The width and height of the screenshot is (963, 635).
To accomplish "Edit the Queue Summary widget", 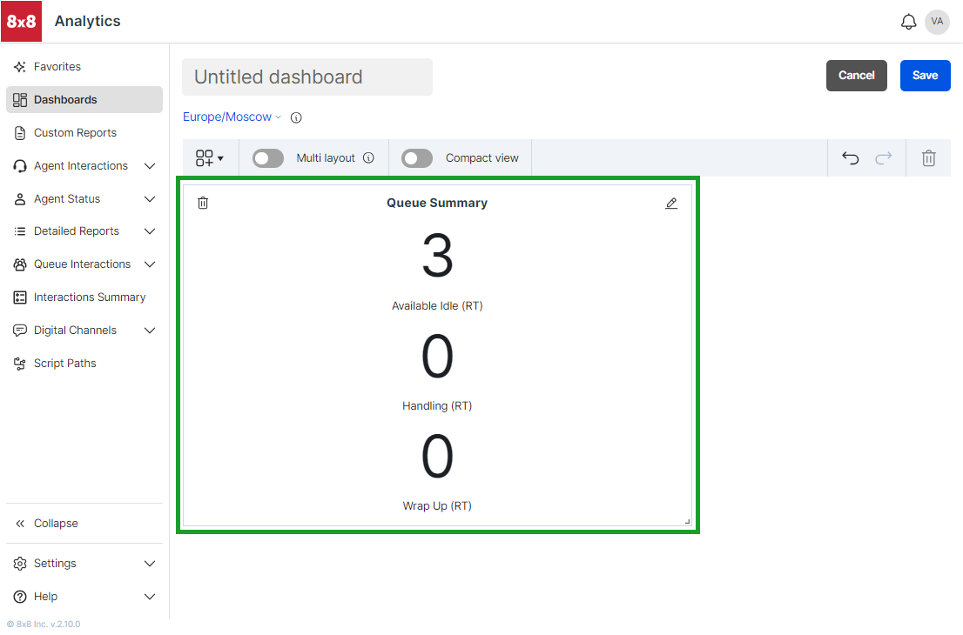I will 671,202.
